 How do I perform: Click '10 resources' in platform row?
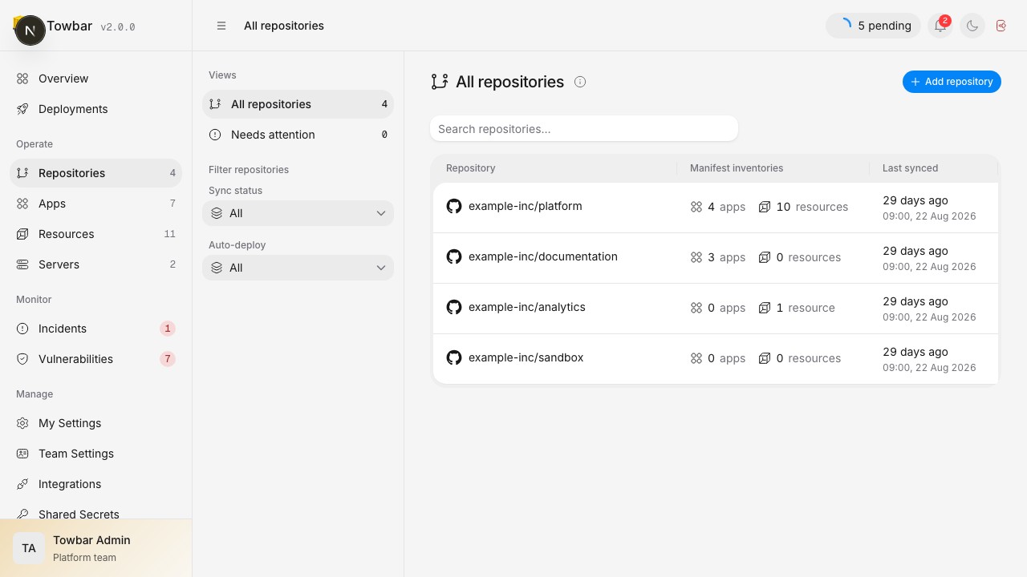[812, 207]
